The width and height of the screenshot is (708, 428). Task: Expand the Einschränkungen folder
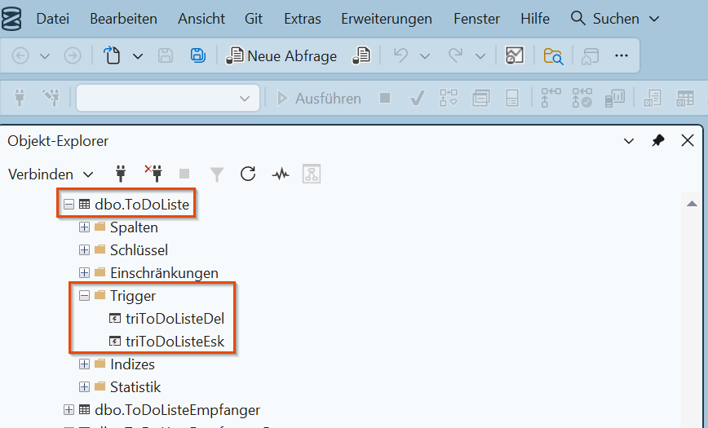(84, 272)
